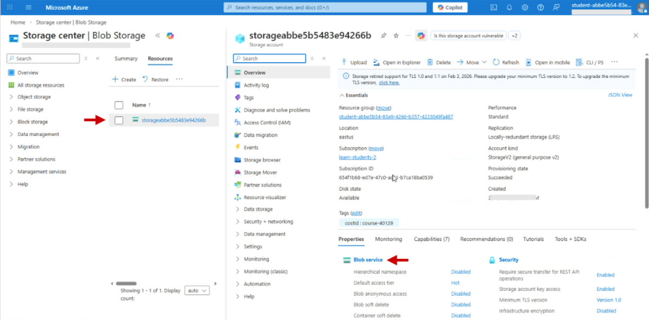Click the Copilot button
The height and width of the screenshot is (320, 649).
[x=450, y=8]
